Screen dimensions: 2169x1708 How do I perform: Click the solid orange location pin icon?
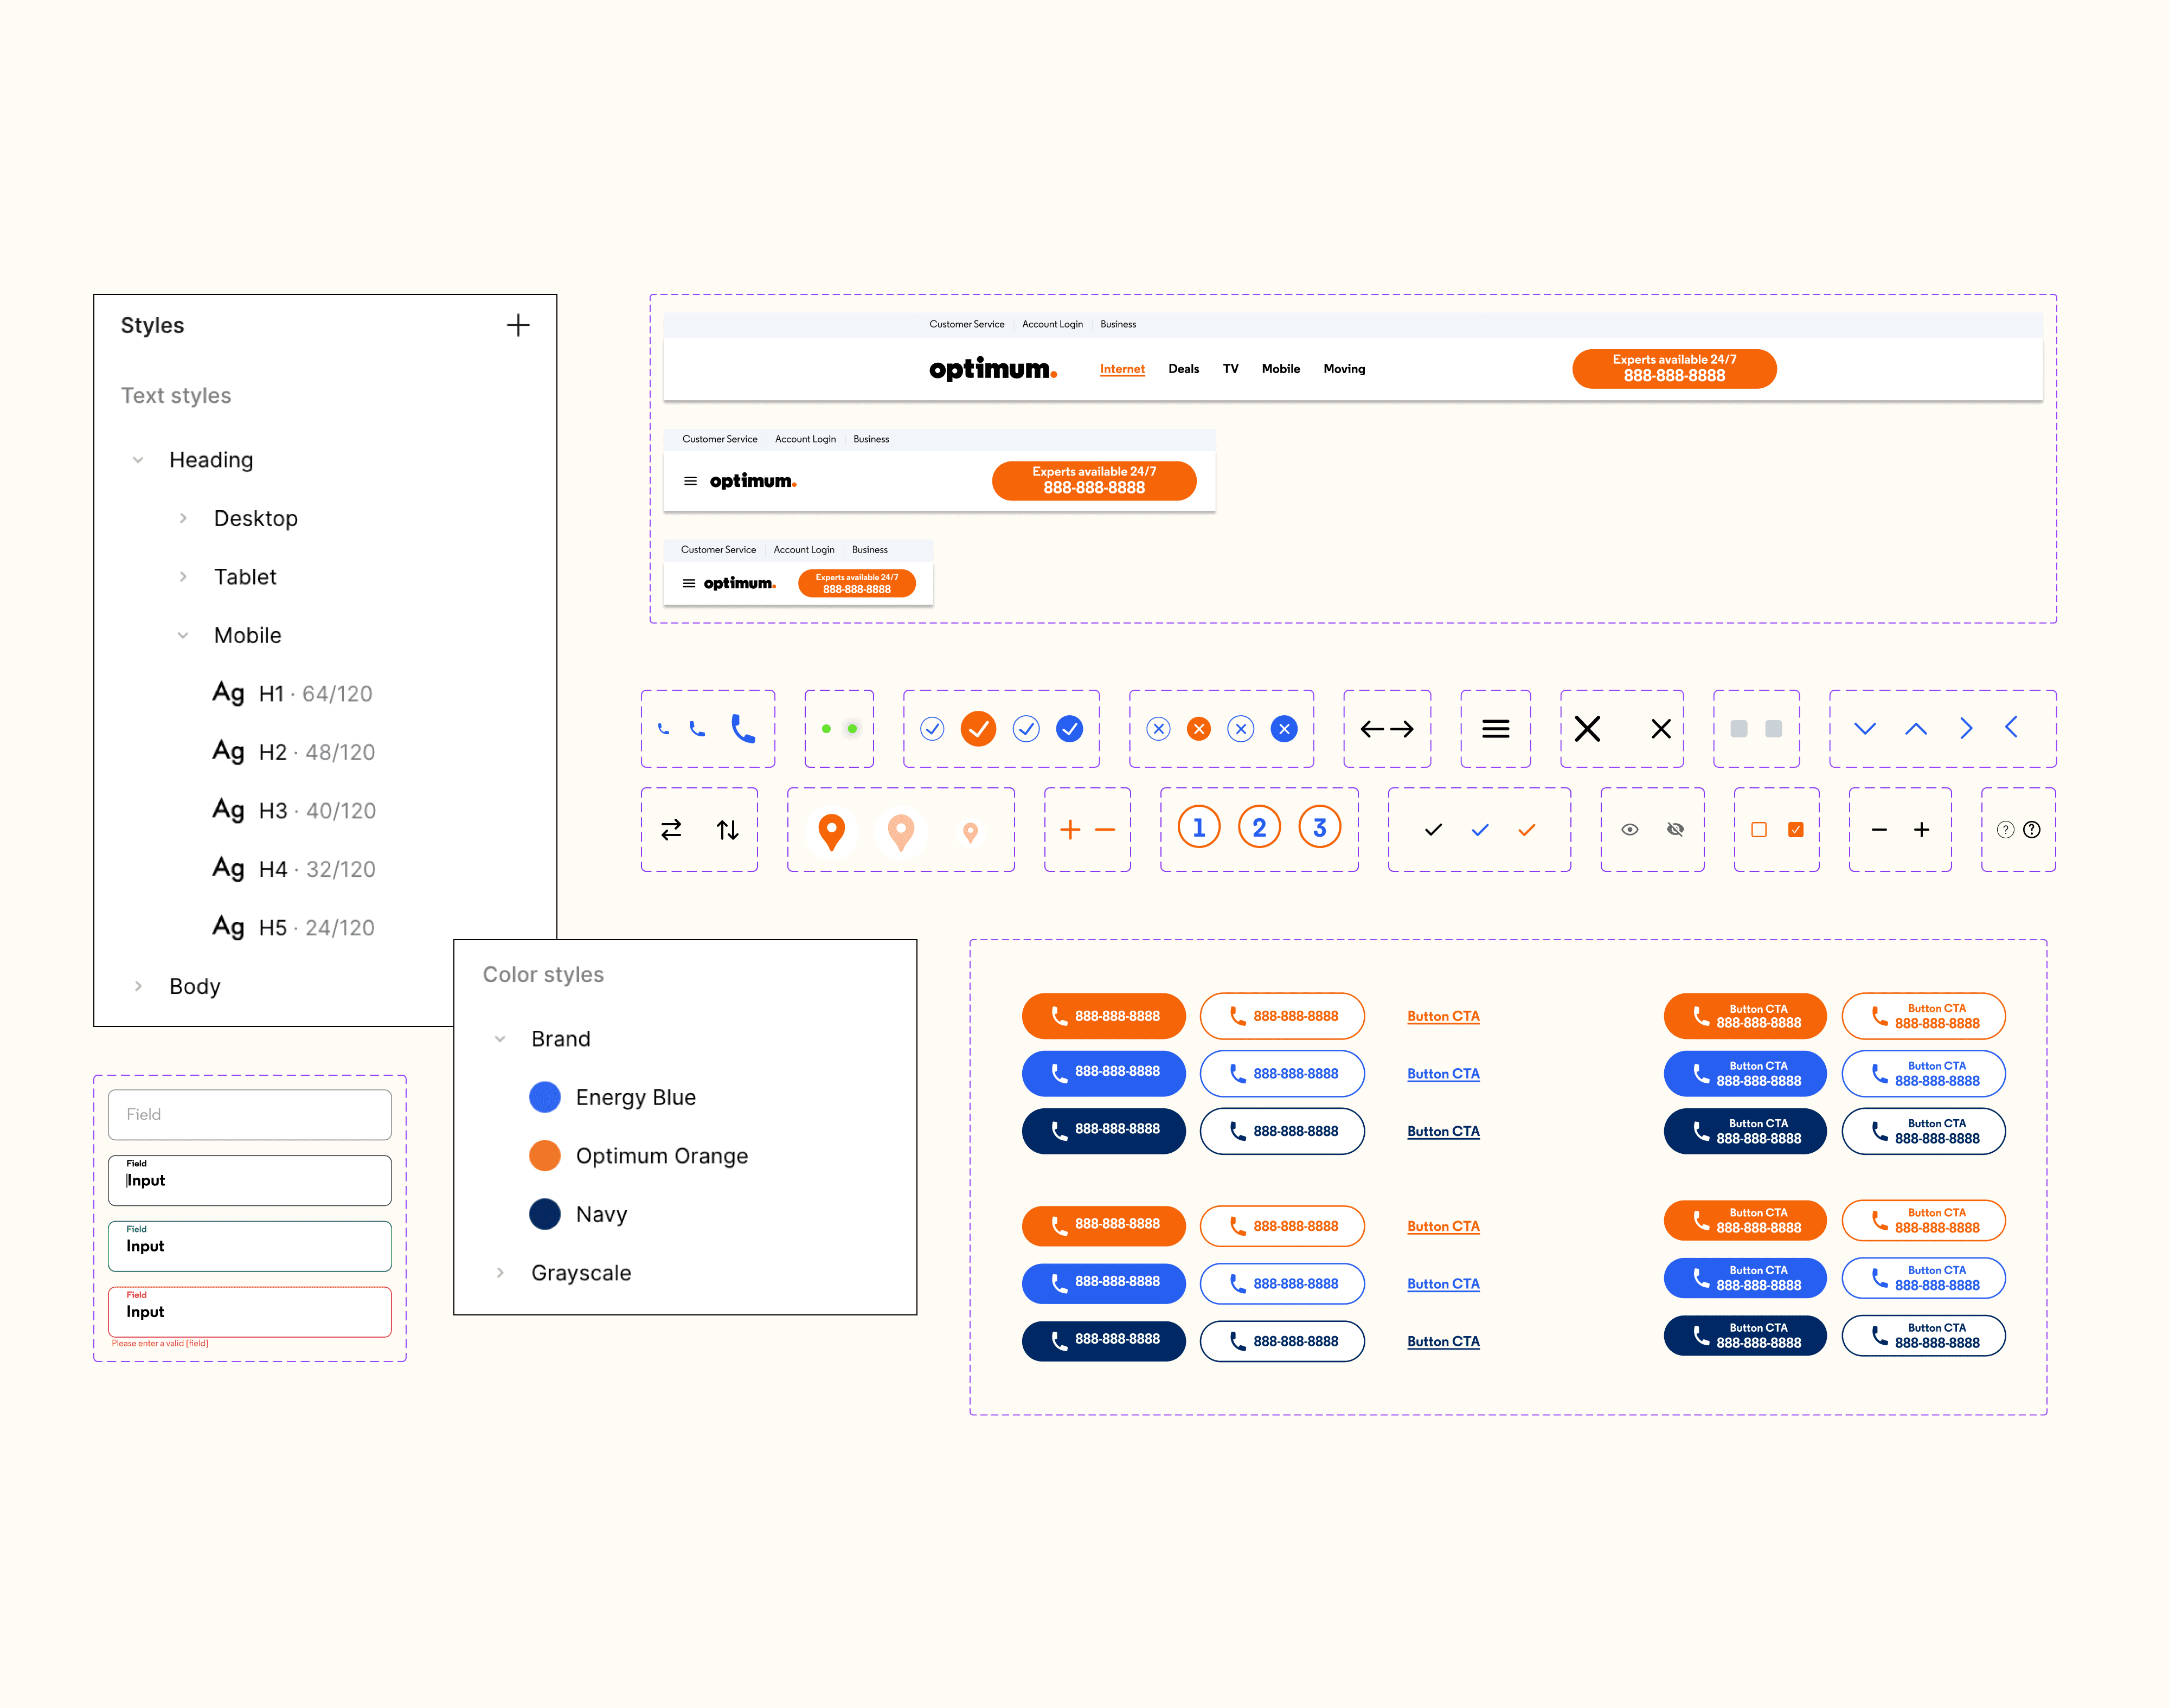pos(831,830)
